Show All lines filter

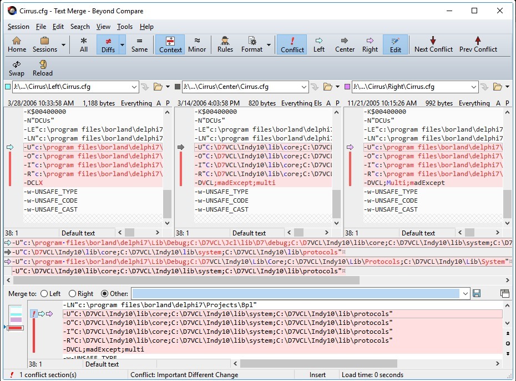click(84, 44)
